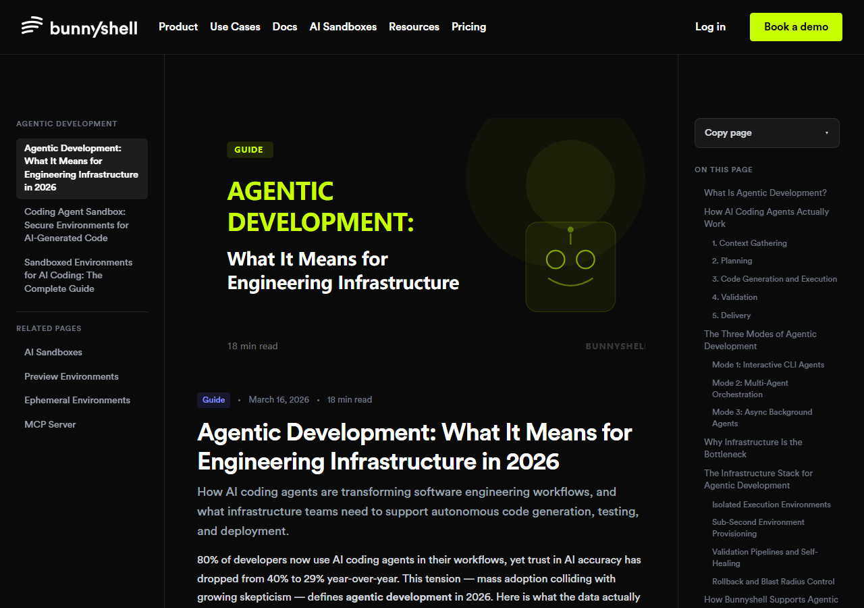Open AI Sandboxes in top navigation
The image size is (864, 608).
[x=343, y=27]
